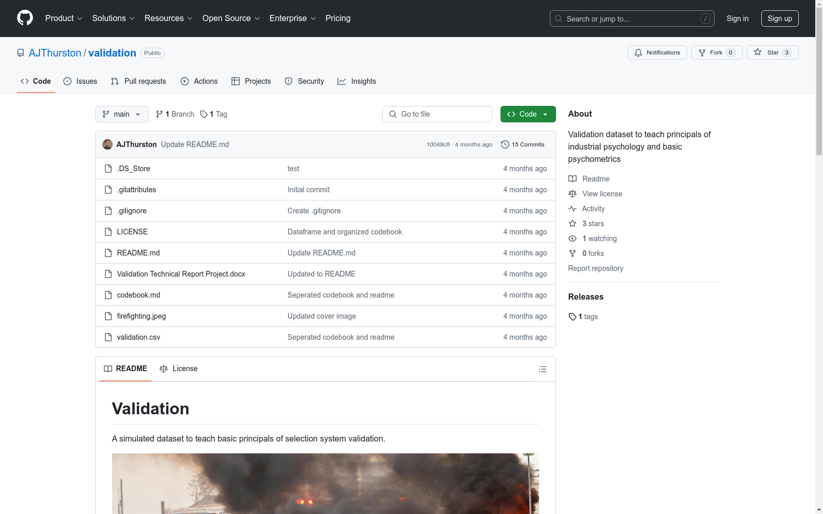Select the README tab in file viewer
Image resolution: width=823 pixels, height=514 pixels.
tap(126, 369)
